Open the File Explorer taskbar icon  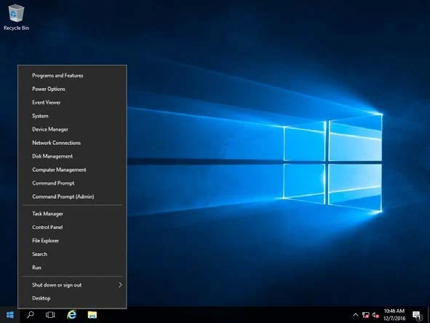tap(92, 315)
